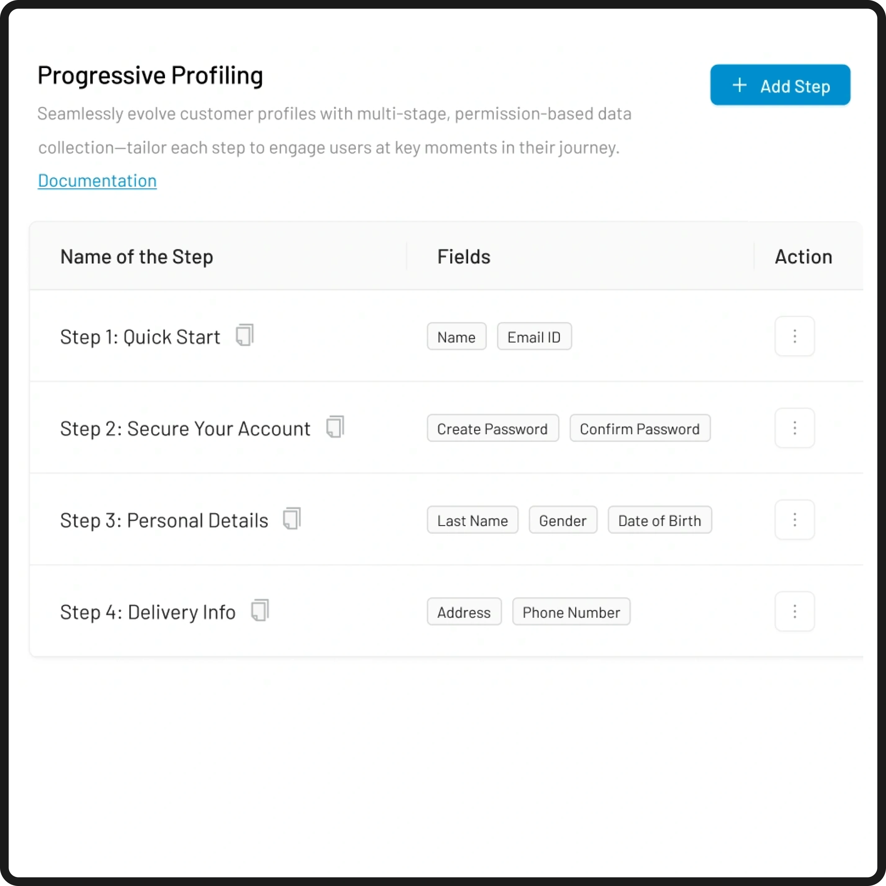Open the three-dot menu for Secure Your Account
The image size is (886, 886).
click(794, 428)
